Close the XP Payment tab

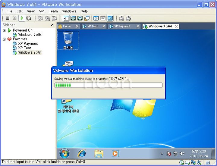pos(138,27)
